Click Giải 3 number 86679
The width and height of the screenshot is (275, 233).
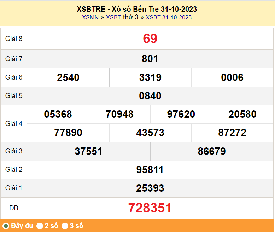[x=212, y=151]
